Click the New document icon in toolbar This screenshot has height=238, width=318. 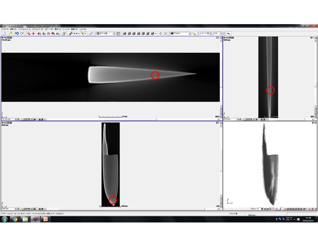(x=4, y=33)
